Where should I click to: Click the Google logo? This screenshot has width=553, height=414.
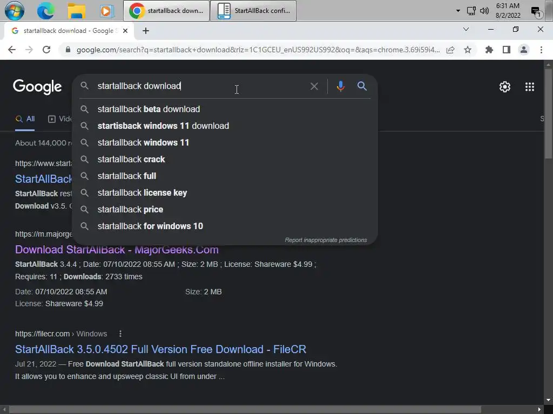pos(37,87)
